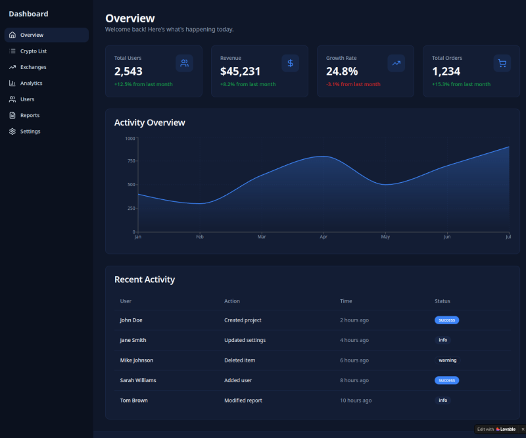Click the success badge for Sarah Williams
526x438 pixels.
click(x=447, y=380)
